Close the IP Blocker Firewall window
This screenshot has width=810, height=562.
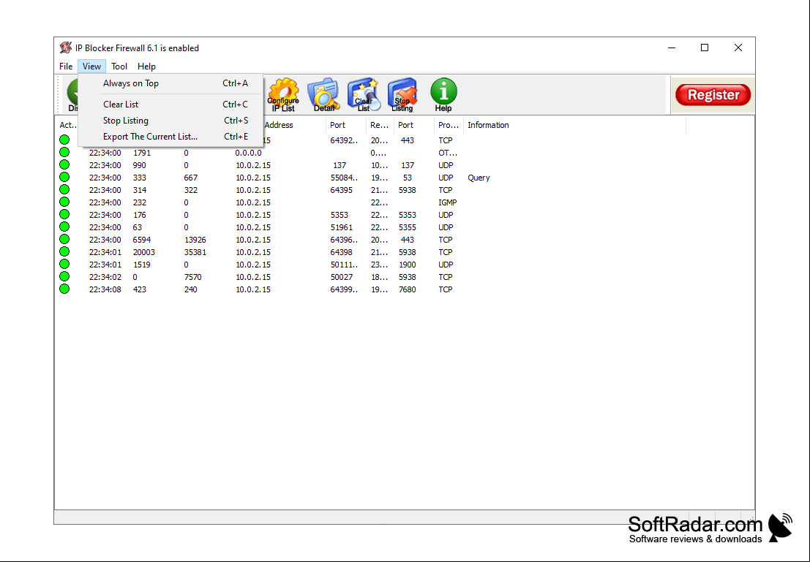[738, 48]
